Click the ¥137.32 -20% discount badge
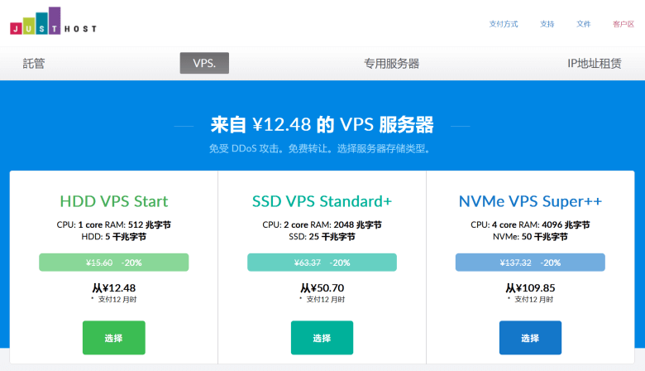 point(530,263)
